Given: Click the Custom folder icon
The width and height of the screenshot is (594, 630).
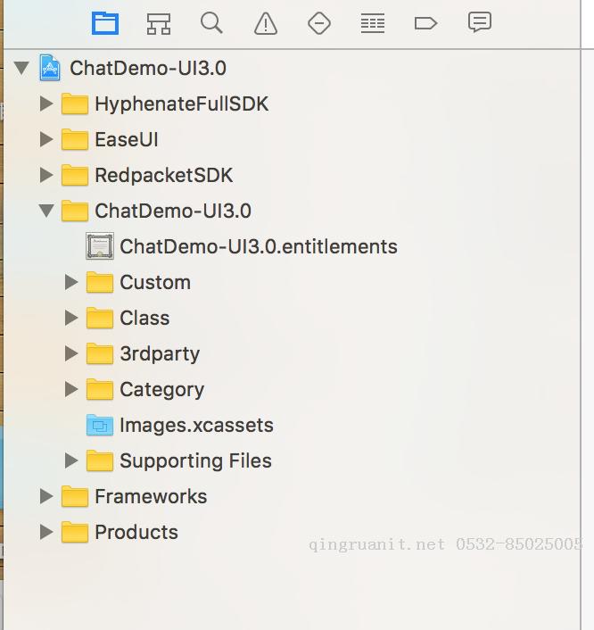Looking at the screenshot, I should pos(100,282).
